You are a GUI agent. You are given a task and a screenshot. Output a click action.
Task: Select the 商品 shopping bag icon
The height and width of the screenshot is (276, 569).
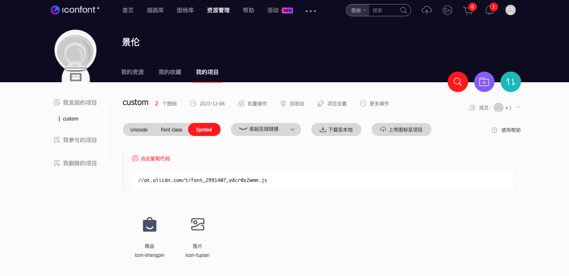[x=149, y=224]
